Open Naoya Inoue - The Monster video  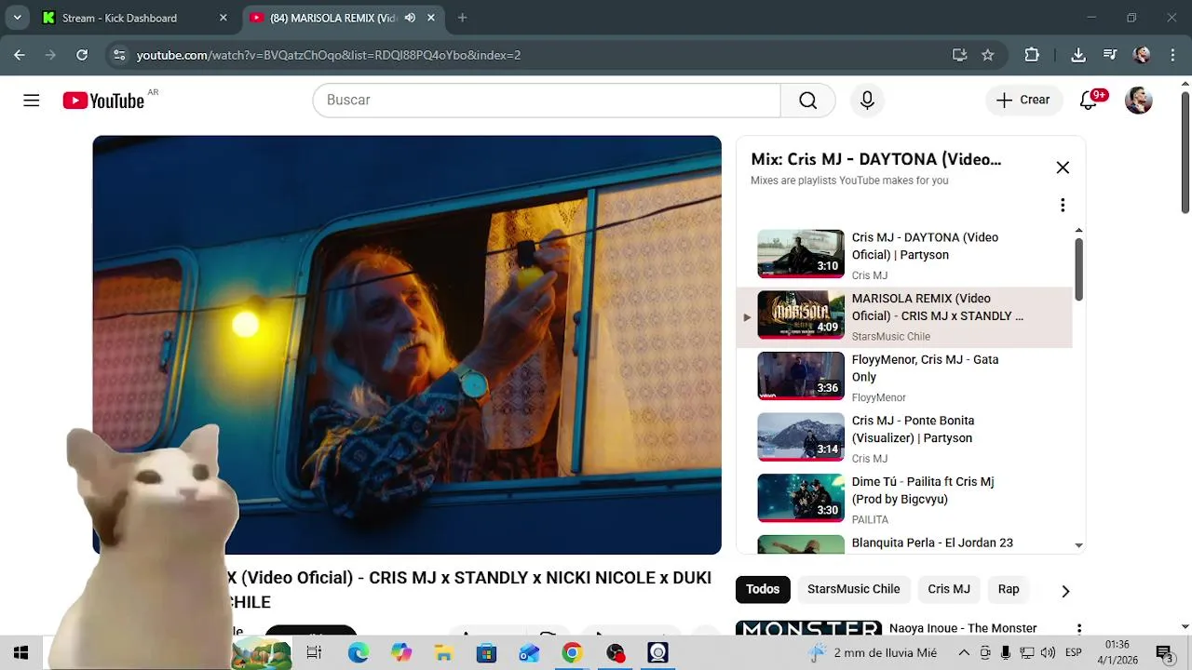[963, 628]
